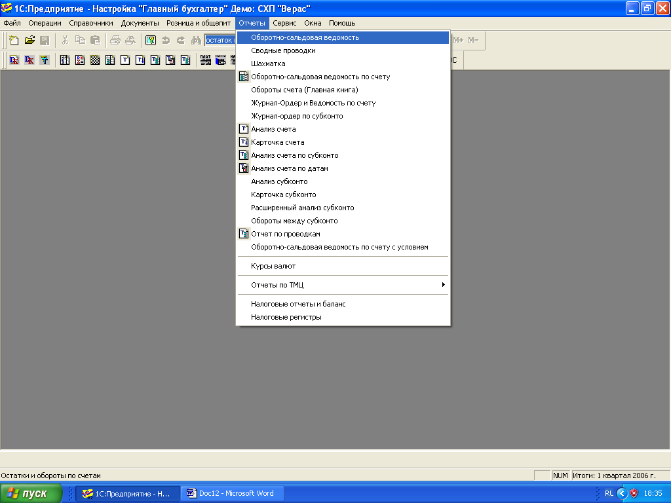
Task: Click the M+ toolbar button
Action: pyautogui.click(x=458, y=40)
